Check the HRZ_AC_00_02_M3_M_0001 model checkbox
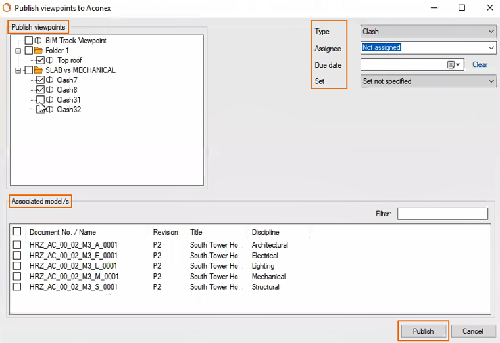This screenshot has width=500, height=343. tap(17, 277)
